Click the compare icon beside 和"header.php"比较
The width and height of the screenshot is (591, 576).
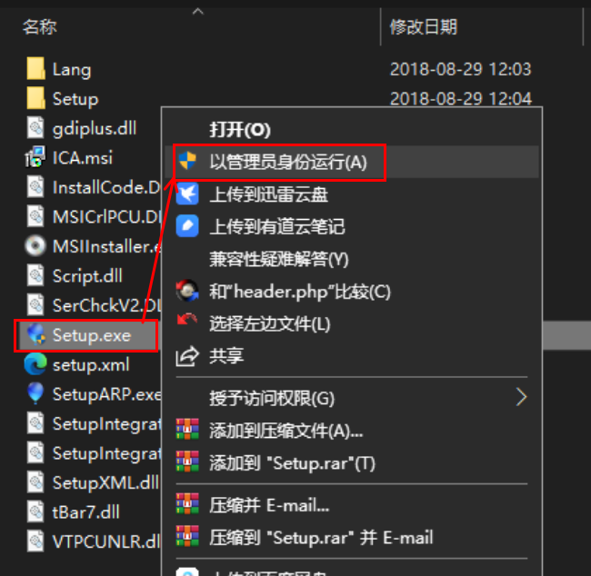tap(187, 291)
